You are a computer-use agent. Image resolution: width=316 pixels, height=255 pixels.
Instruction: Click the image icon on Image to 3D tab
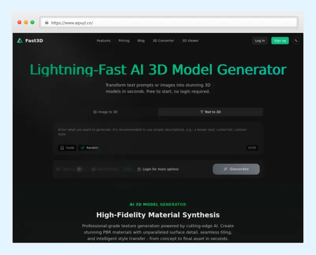[95, 112]
